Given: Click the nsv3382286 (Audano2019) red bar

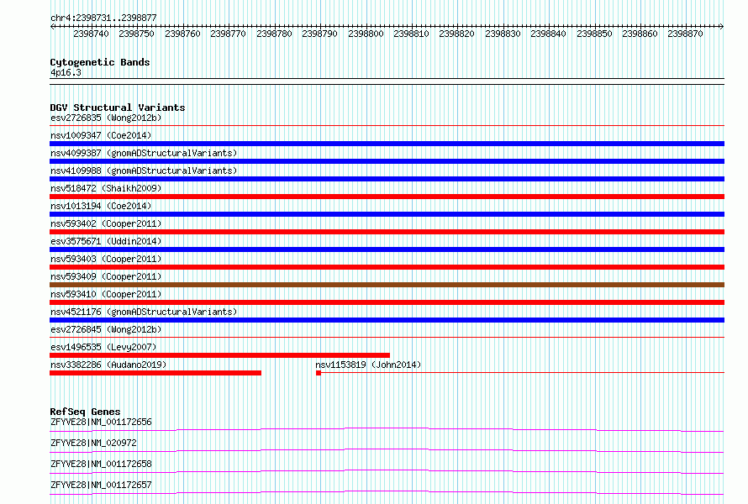Looking at the screenshot, I should 155,373.
